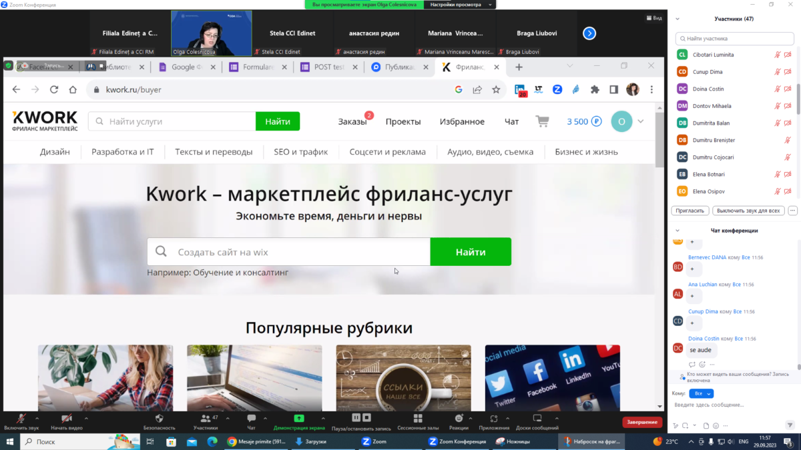The height and width of the screenshot is (450, 801).
Task: Select Dontov Mihaela in participants list
Action: pyautogui.click(x=734, y=106)
